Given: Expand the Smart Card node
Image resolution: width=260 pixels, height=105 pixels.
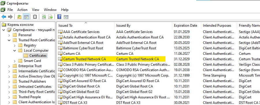Looking at the screenshot, I should pos(15,61).
